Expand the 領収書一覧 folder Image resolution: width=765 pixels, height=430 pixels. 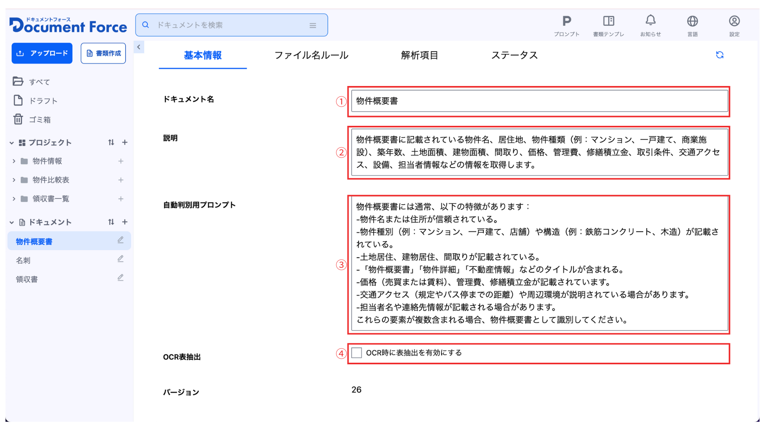14,199
